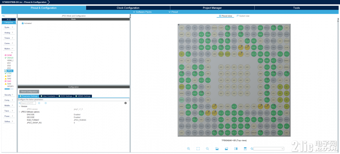
Task: Sort peripherals with the A->Z button
Action: (9, 19)
